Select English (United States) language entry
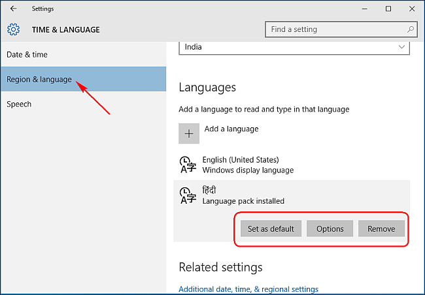 click(x=247, y=164)
